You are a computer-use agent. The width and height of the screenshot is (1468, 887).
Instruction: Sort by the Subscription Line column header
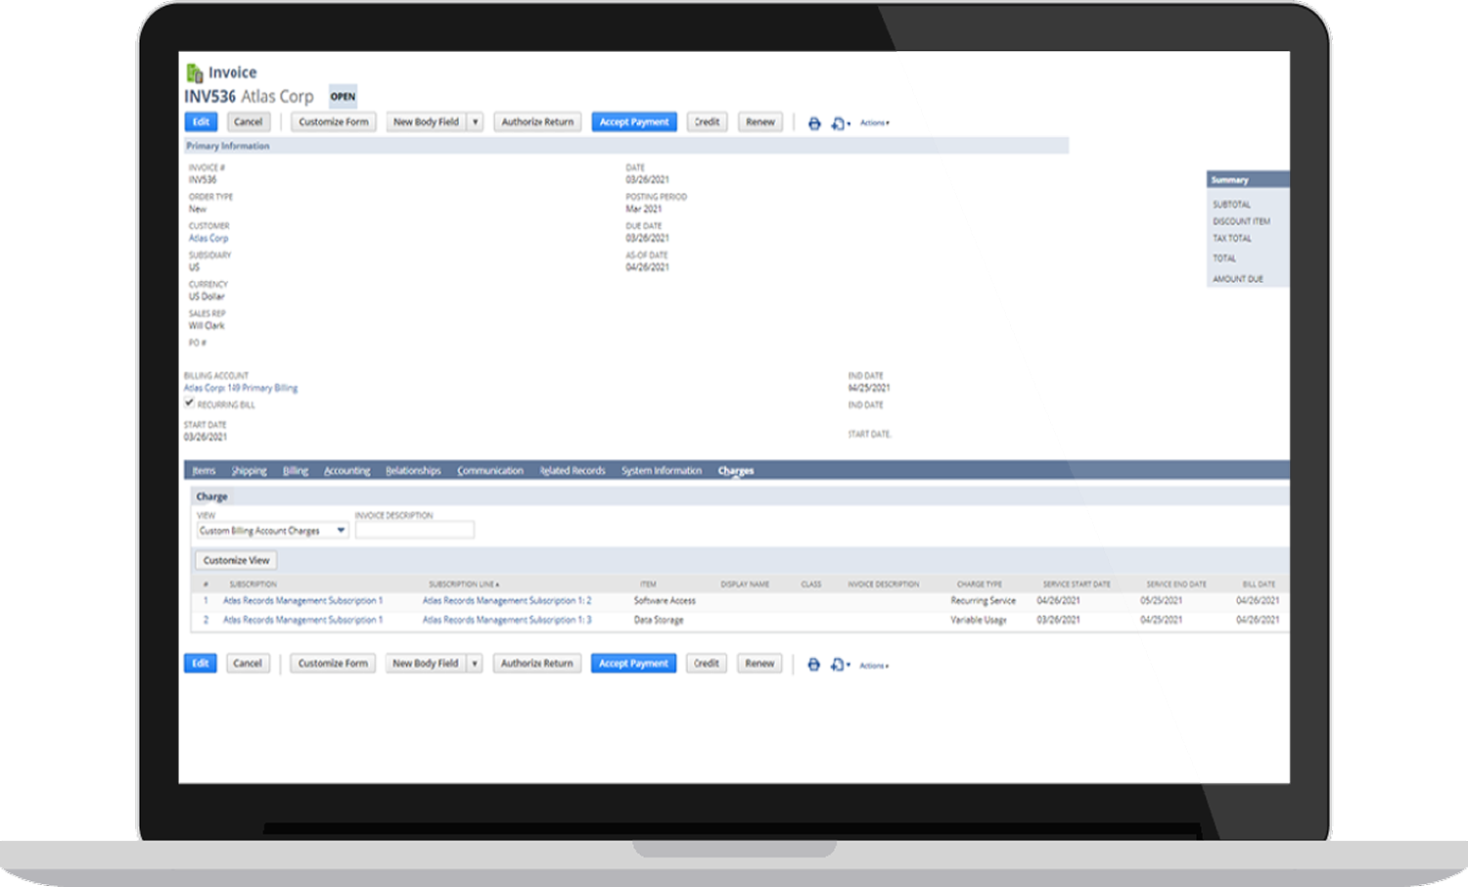464,584
